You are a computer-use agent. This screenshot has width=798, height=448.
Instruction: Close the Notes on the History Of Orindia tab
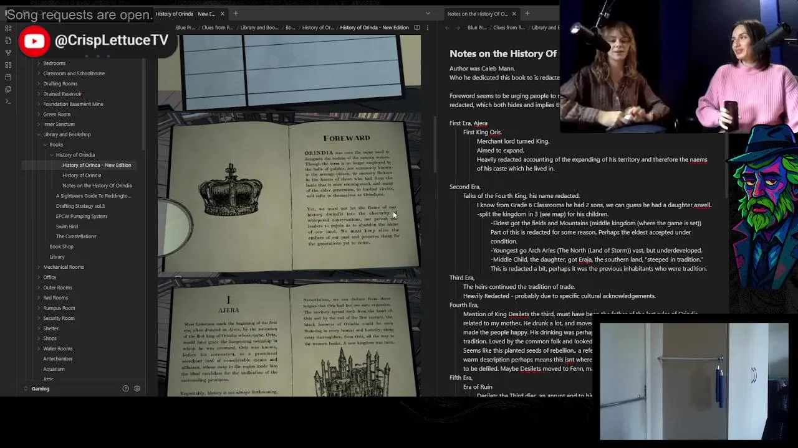coord(514,14)
